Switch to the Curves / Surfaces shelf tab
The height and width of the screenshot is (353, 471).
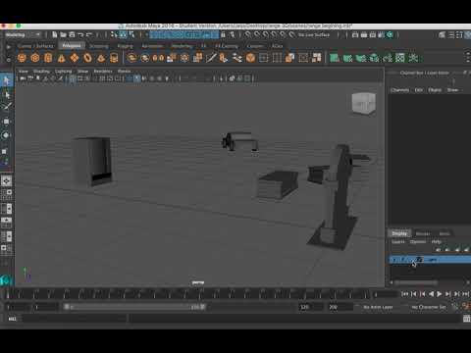35,46
